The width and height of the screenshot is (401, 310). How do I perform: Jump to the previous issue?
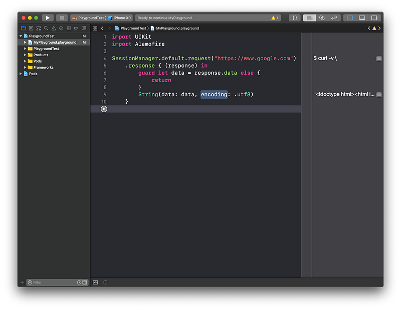pos(369,28)
